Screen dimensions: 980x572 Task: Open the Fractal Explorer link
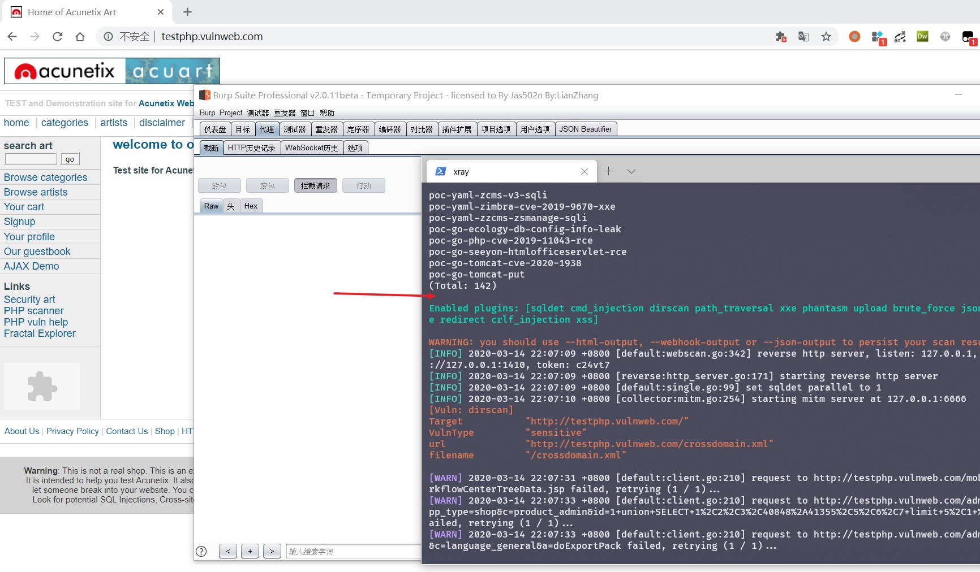[40, 333]
